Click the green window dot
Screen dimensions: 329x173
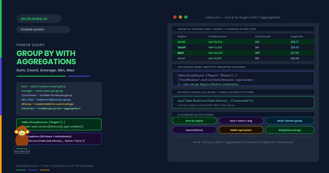coord(186,17)
